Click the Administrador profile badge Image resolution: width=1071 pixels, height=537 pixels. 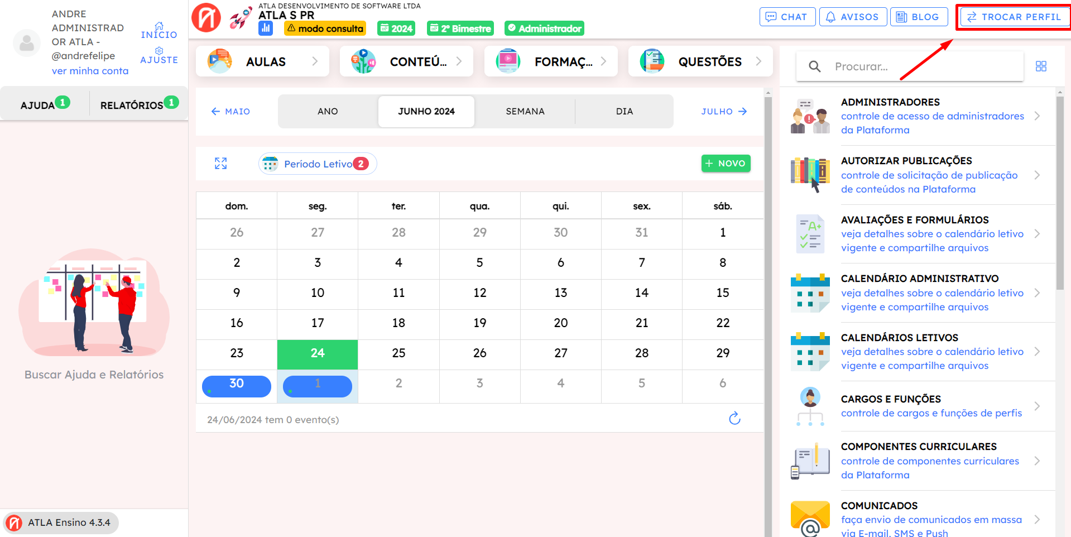coord(544,28)
